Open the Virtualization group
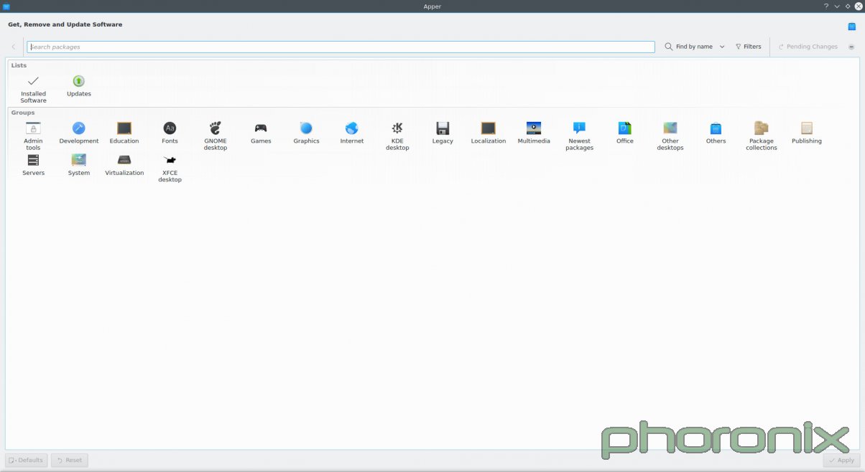The image size is (865, 472). pos(124,165)
